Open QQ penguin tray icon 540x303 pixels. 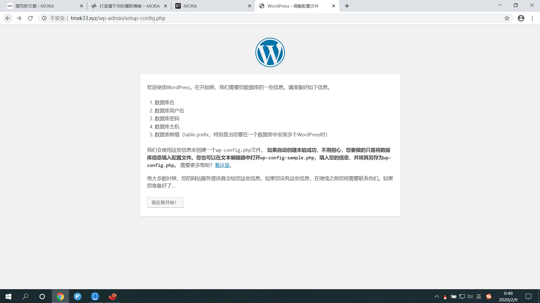point(445,297)
